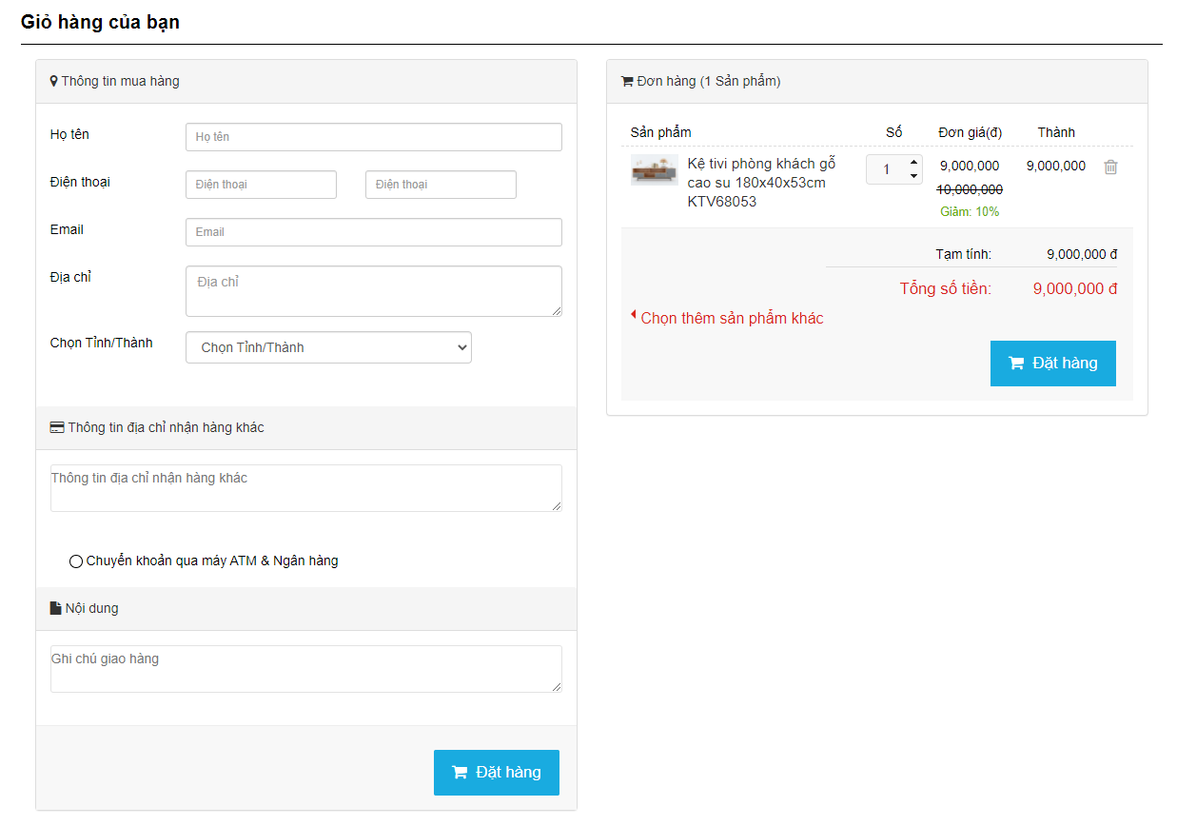Select Chuyển khoản qua máy ATM radio button
The image size is (1177, 826).
(x=76, y=561)
